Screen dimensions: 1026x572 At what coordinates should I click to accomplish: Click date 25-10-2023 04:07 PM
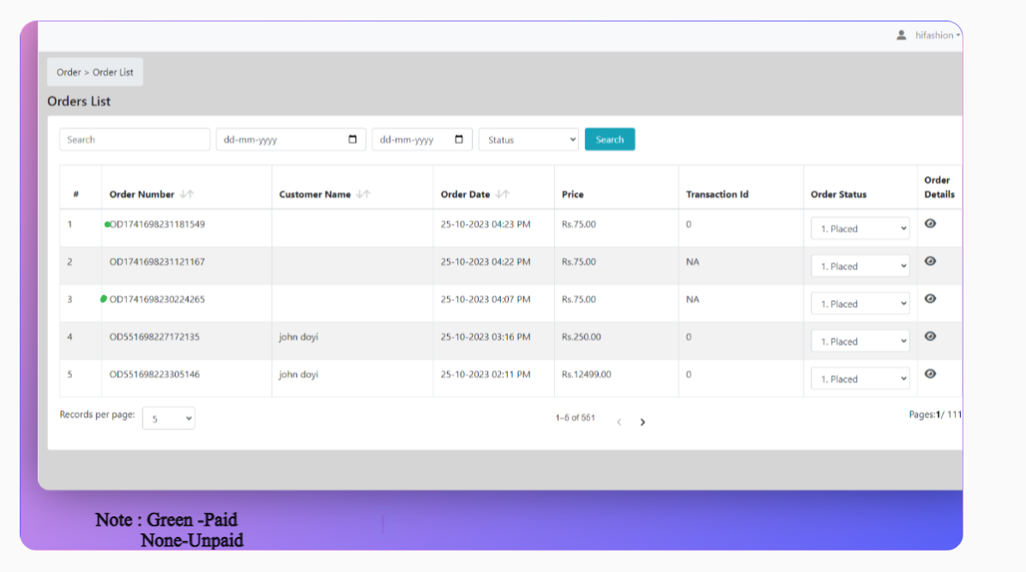[x=486, y=299]
